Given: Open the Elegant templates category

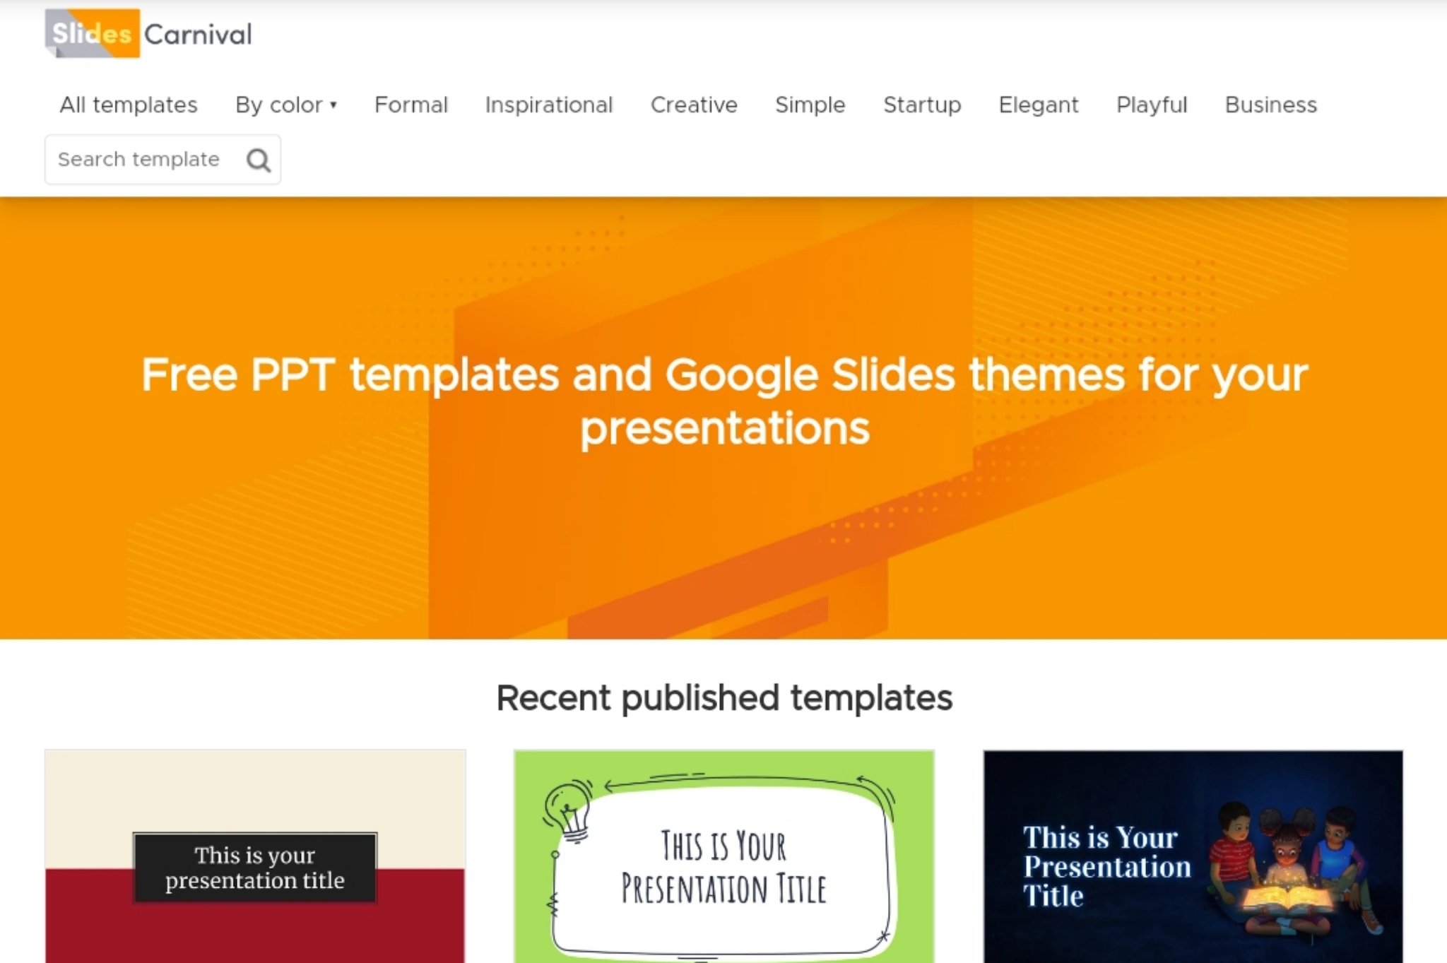Looking at the screenshot, I should click(1038, 105).
